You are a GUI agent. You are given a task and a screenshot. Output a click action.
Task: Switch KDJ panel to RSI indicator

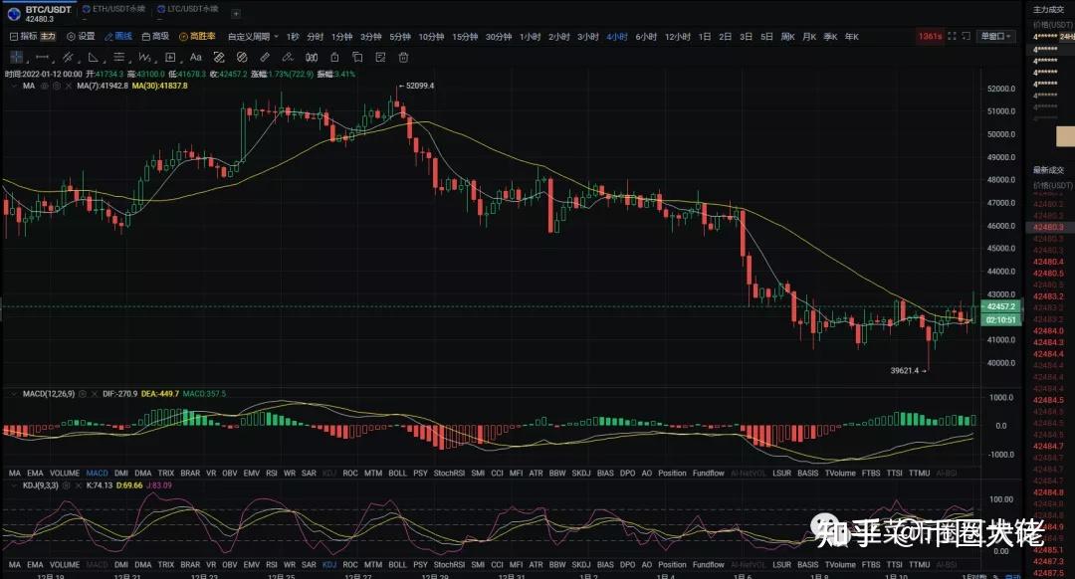tap(272, 565)
